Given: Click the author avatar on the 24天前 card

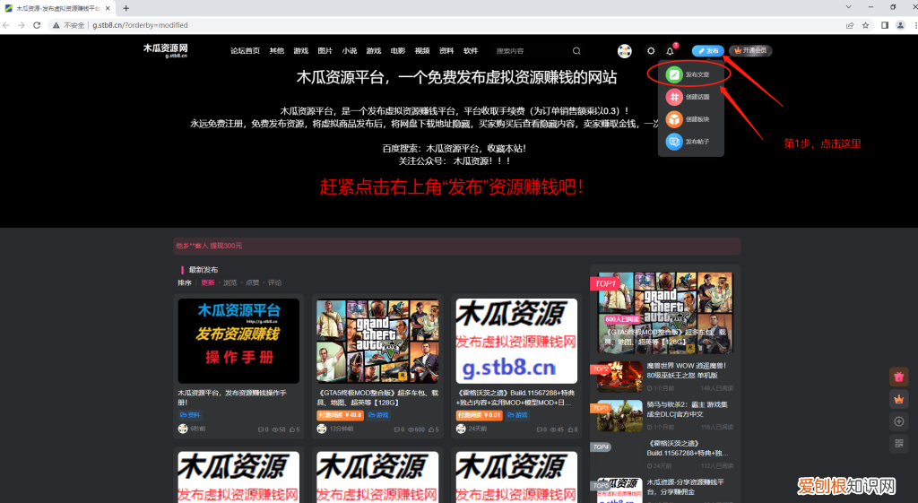Looking at the screenshot, I should [461, 429].
